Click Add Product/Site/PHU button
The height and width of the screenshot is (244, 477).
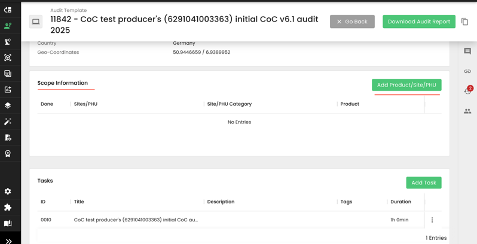coord(406,85)
